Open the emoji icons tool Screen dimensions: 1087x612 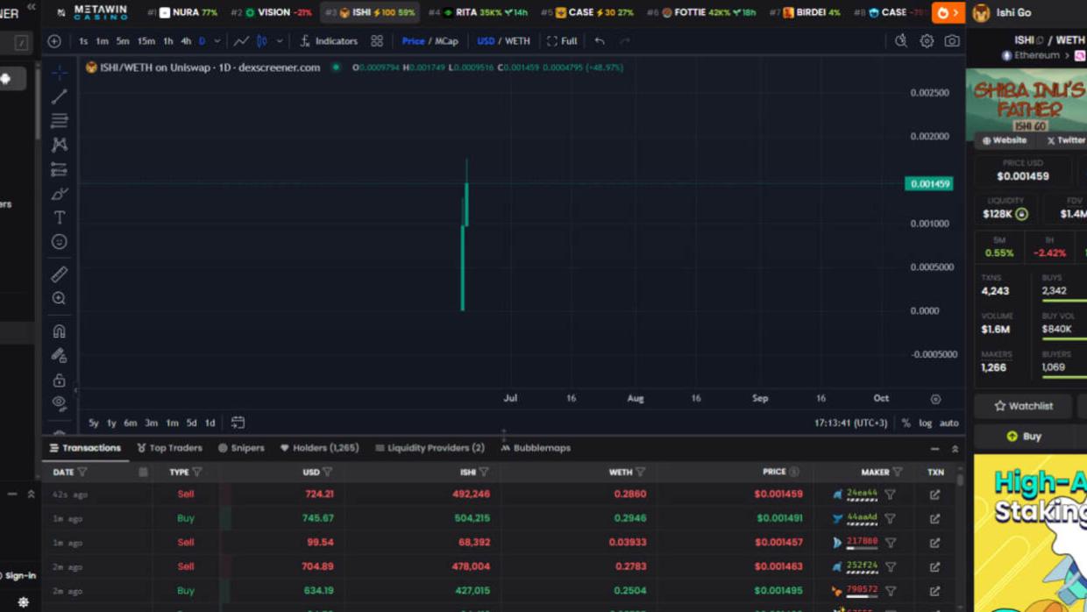pyautogui.click(x=59, y=241)
